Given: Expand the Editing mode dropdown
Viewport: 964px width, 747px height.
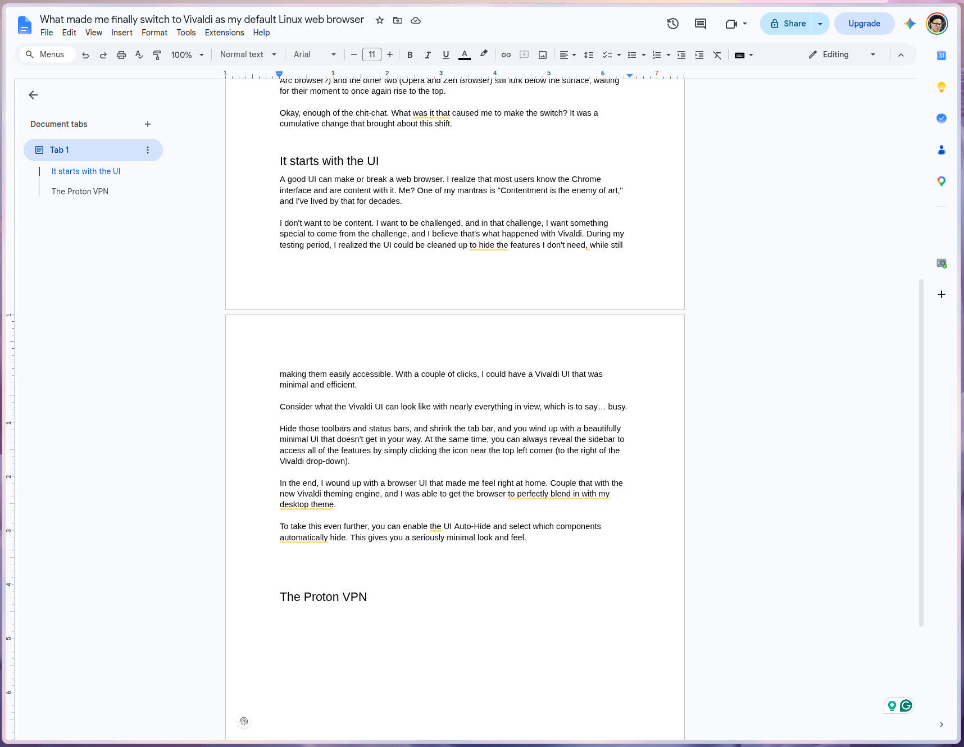Looking at the screenshot, I should 842,54.
